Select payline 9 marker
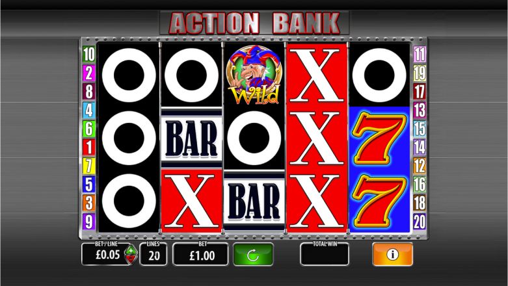This screenshot has width=508, height=286. (88, 222)
